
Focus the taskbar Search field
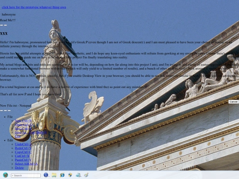[26, 175]
